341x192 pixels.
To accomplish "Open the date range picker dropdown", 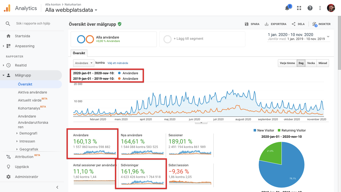I will coord(328,37).
